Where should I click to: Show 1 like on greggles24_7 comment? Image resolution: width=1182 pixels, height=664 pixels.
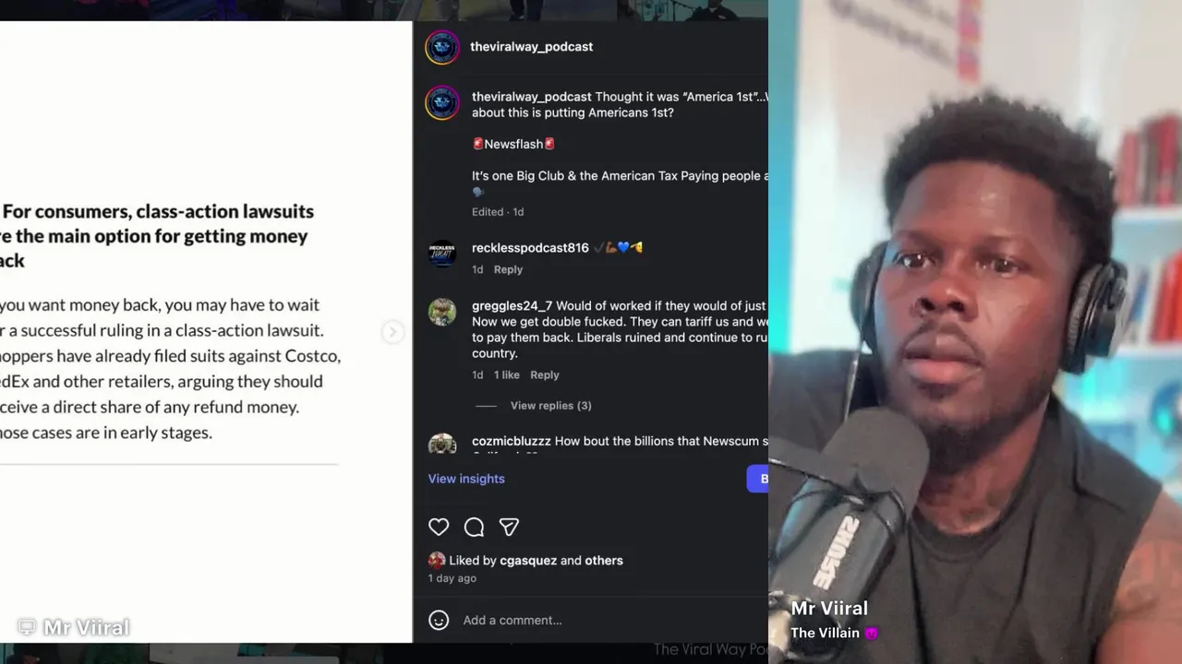tap(506, 375)
